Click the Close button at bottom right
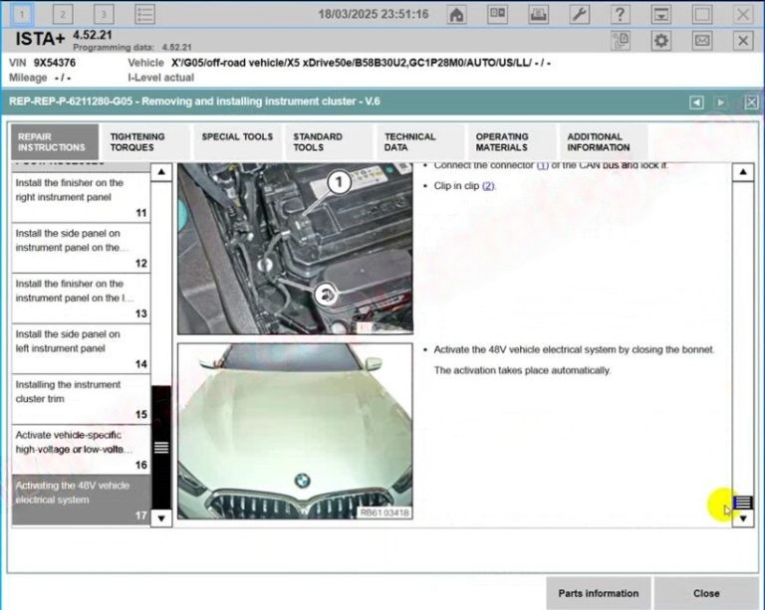Image resolution: width=765 pixels, height=610 pixels. pos(706,593)
